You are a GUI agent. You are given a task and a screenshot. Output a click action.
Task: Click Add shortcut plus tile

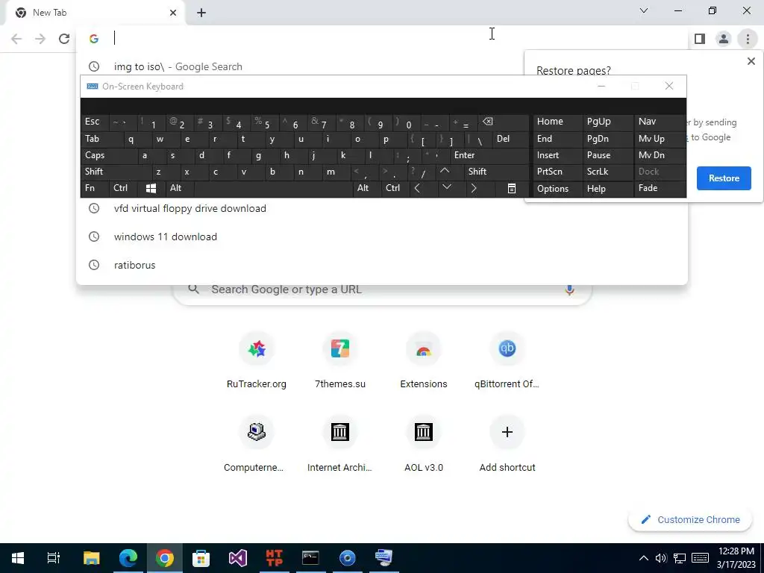(x=507, y=443)
